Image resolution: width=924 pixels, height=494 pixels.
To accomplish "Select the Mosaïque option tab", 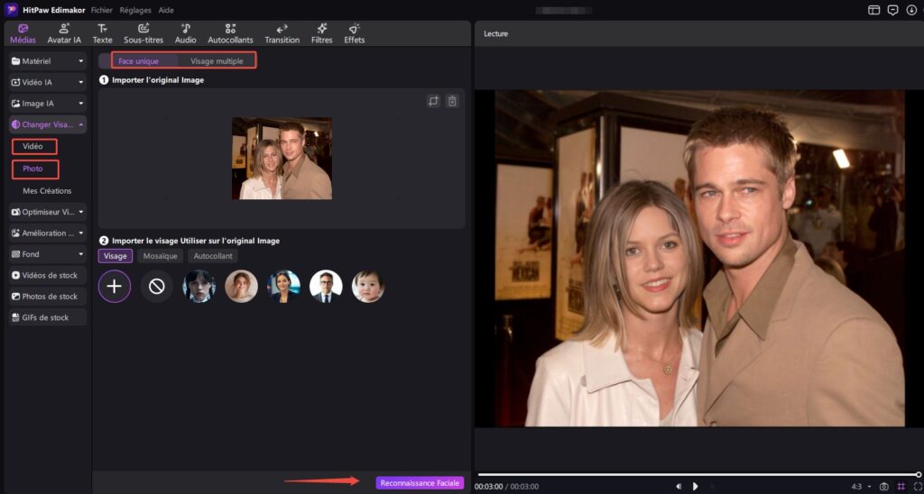I will (x=161, y=256).
